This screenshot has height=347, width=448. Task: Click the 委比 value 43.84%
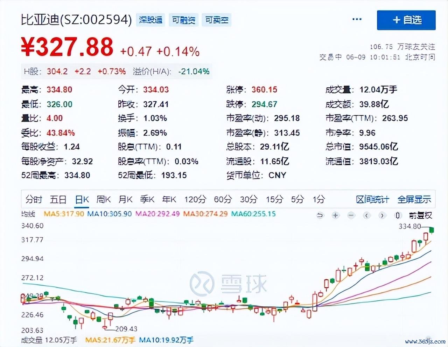point(61,133)
